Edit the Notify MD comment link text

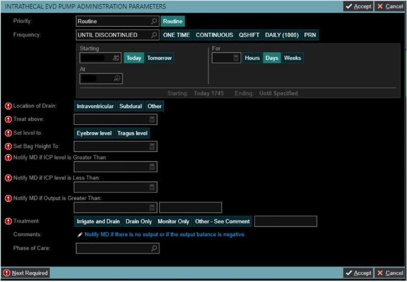click(165, 235)
